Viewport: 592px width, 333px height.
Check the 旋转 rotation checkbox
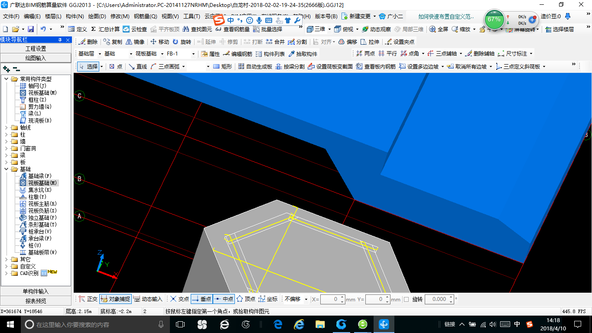pyautogui.click(x=406, y=299)
